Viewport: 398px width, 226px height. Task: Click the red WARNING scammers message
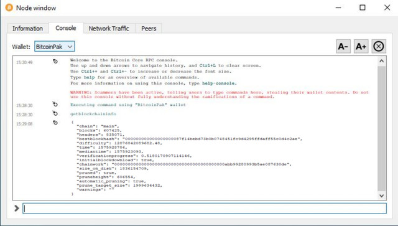click(x=220, y=94)
